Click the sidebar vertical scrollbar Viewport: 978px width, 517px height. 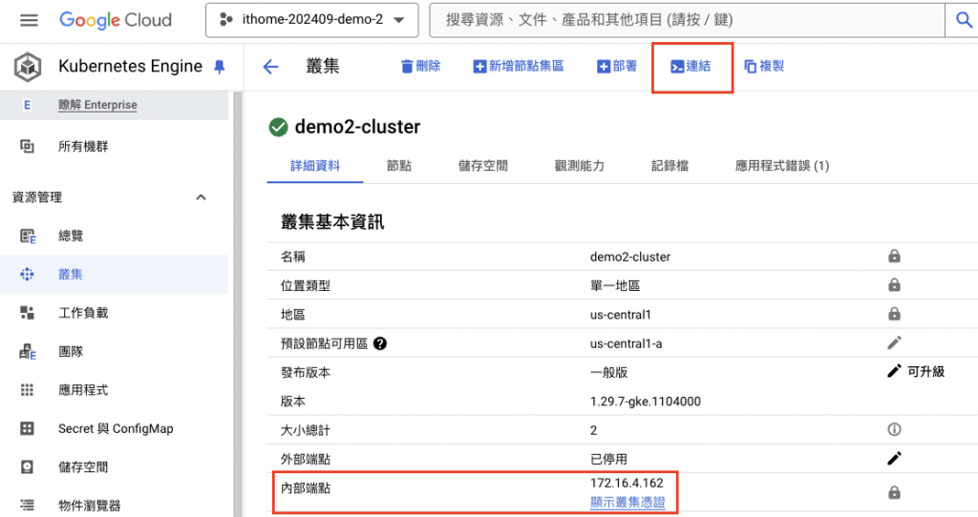[x=237, y=304]
